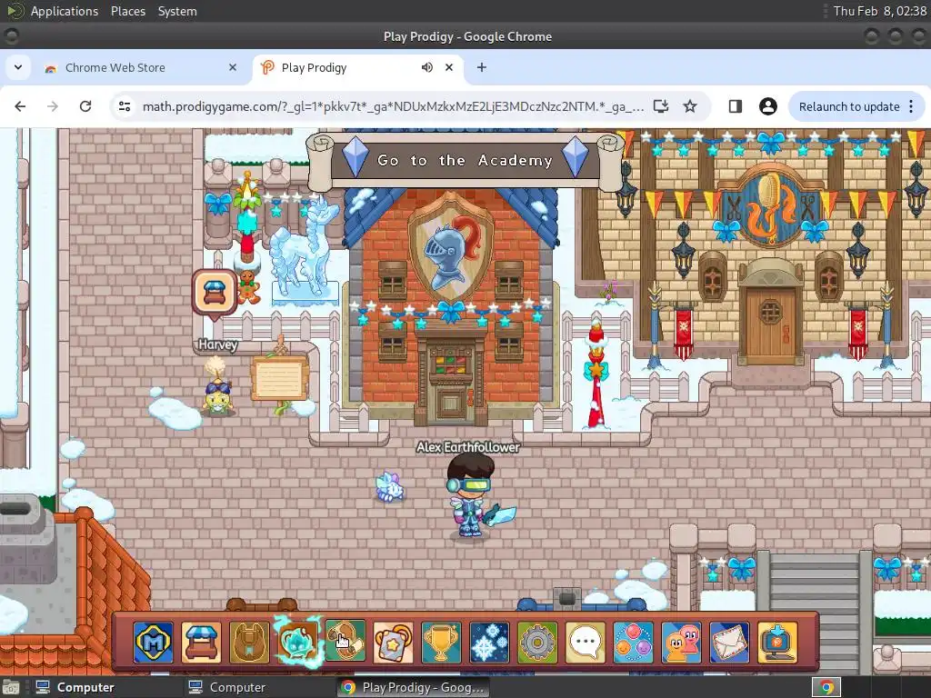Open the star card book icon
Viewport: 931px width, 698px height.
(x=393, y=643)
